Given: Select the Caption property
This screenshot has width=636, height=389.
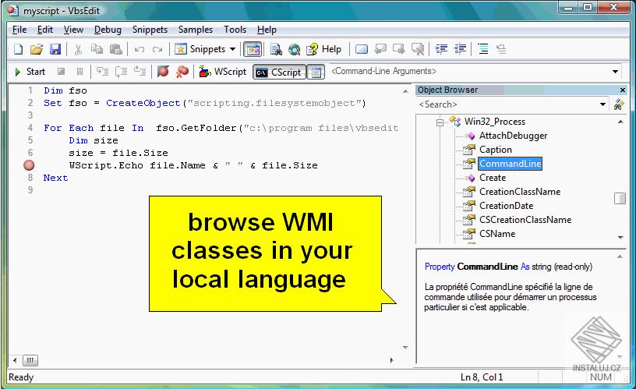Looking at the screenshot, I should [496, 150].
